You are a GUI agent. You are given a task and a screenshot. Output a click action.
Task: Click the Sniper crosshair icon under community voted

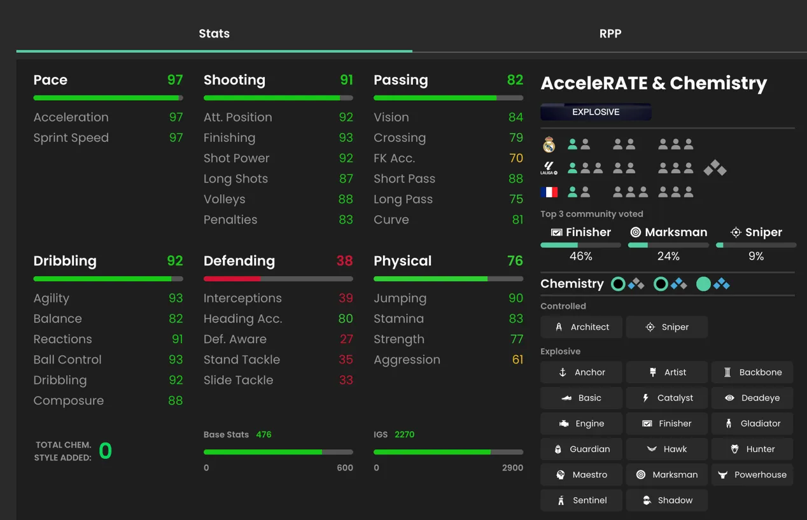(x=736, y=232)
